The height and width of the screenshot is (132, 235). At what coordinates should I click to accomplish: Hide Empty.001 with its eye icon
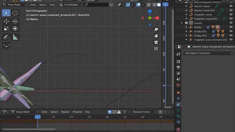(231, 31)
